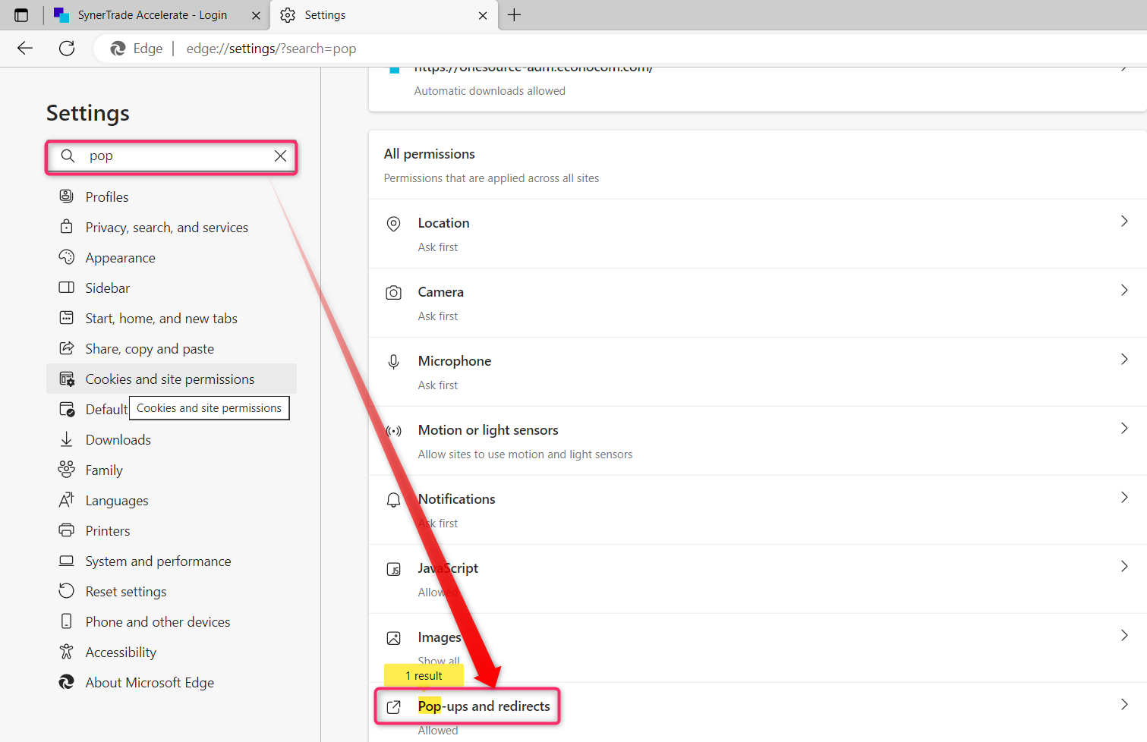Open a new tab with plus icon
Image resolution: width=1147 pixels, height=742 pixels.
pos(514,15)
